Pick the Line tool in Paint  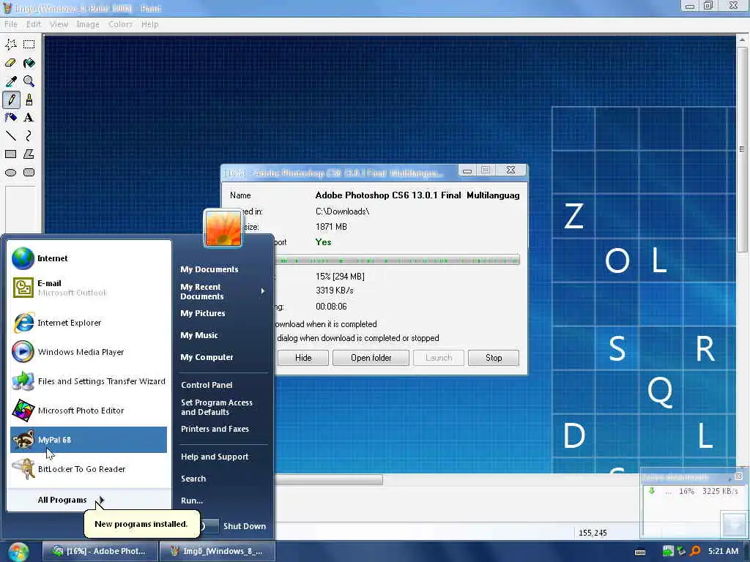point(10,136)
